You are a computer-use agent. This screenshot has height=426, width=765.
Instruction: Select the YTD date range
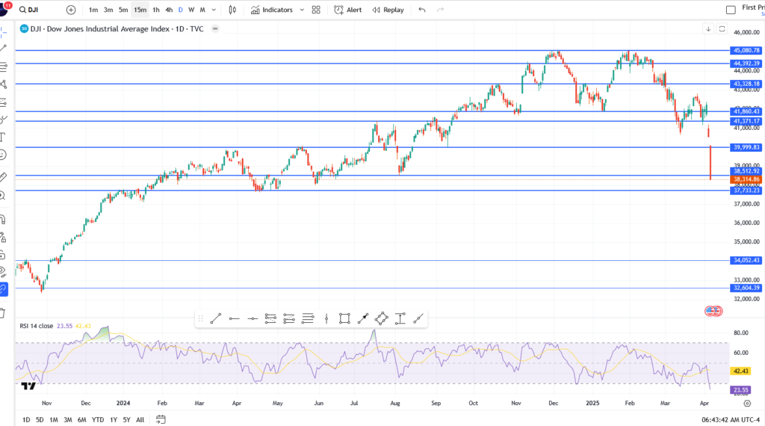98,419
